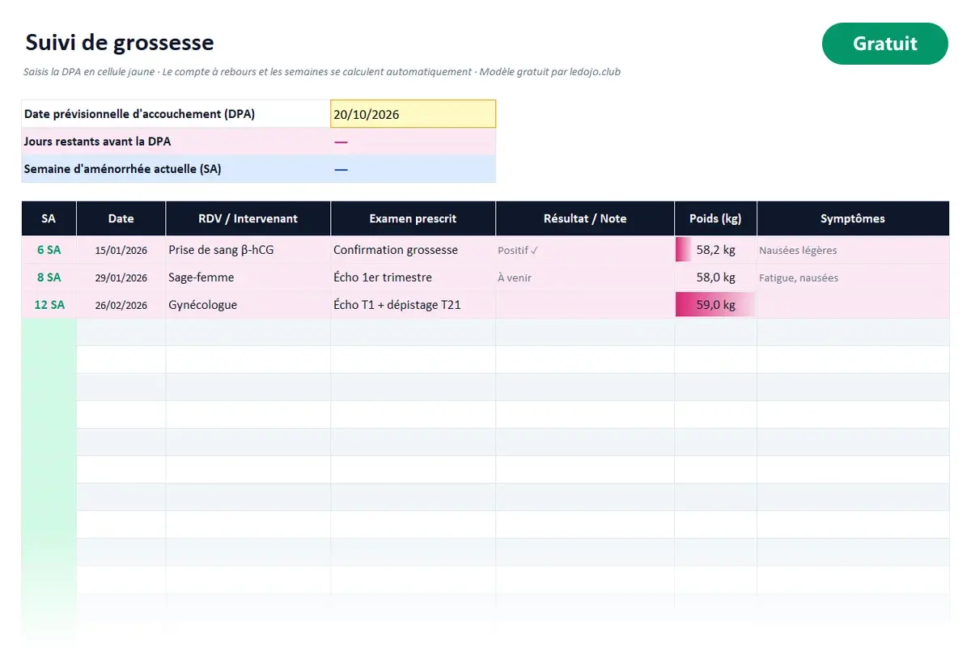
Task: Click the Symptômes column header
Action: pyautogui.click(x=853, y=218)
